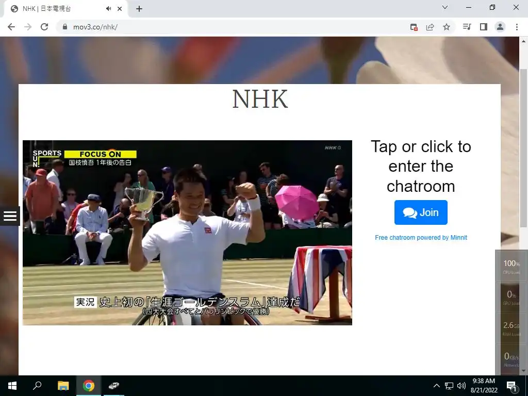Open the Free chatroom powered by Minnit link
The image size is (528, 396).
point(421,237)
